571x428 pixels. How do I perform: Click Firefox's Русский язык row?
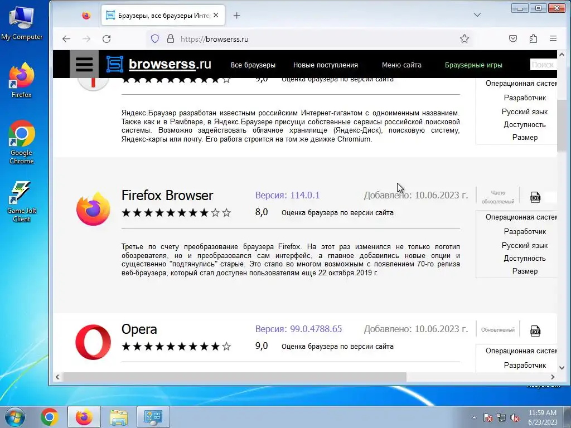pos(525,245)
